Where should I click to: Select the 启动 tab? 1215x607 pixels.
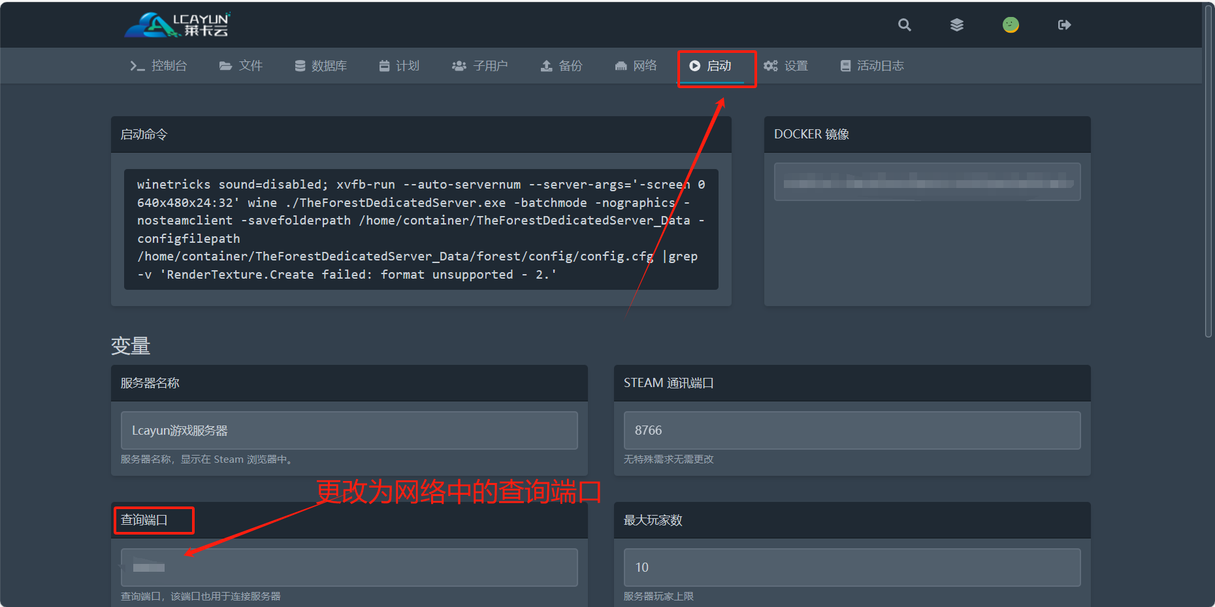(711, 66)
